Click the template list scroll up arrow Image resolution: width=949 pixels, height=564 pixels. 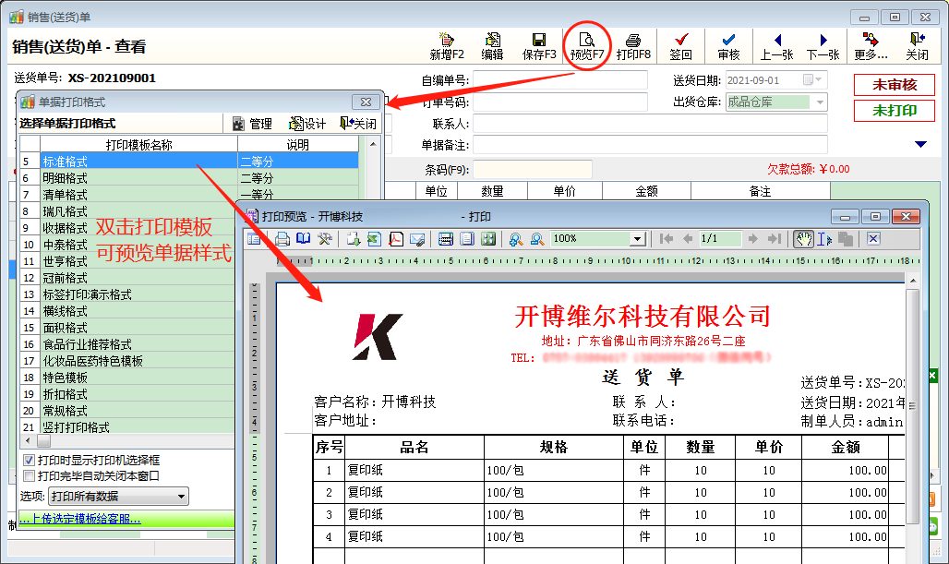(x=373, y=144)
